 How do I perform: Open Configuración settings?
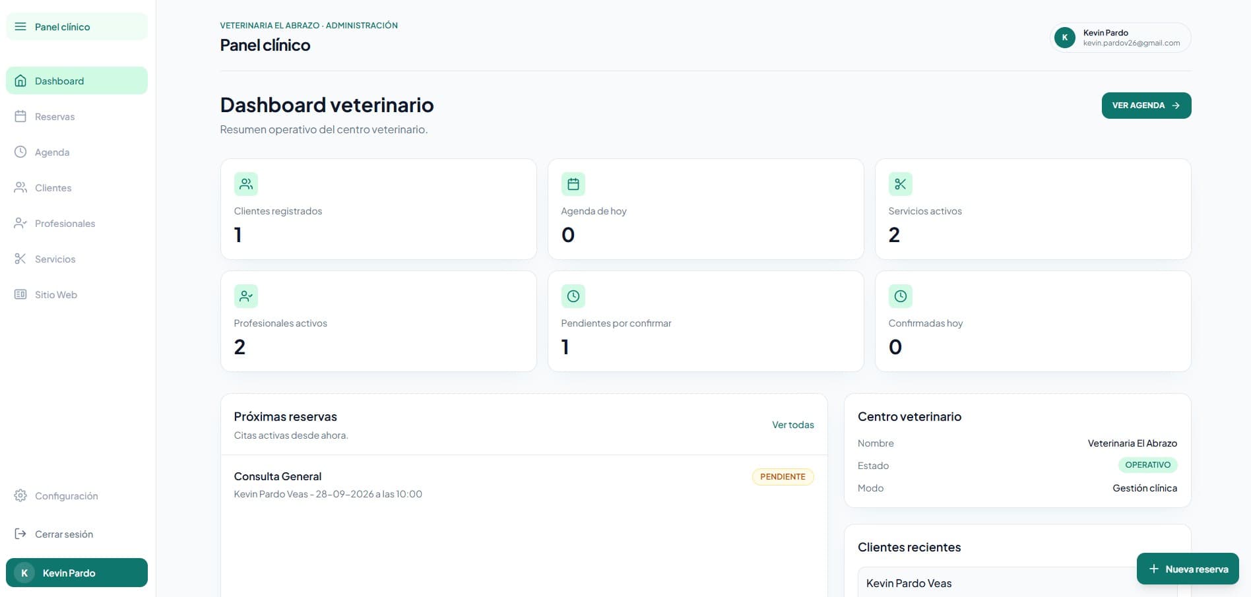(77, 495)
